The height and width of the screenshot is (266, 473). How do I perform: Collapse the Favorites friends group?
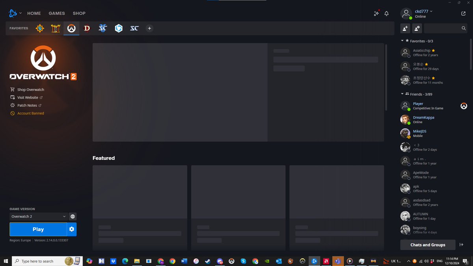click(x=402, y=41)
